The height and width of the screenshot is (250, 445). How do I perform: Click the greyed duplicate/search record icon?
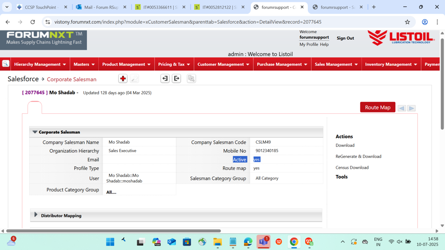pos(191,78)
